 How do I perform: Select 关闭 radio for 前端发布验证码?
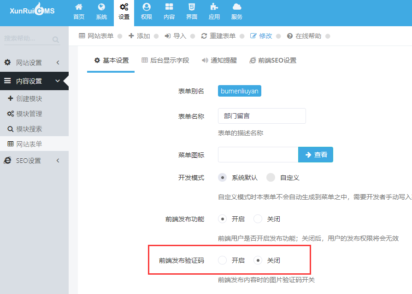pyautogui.click(x=258, y=260)
